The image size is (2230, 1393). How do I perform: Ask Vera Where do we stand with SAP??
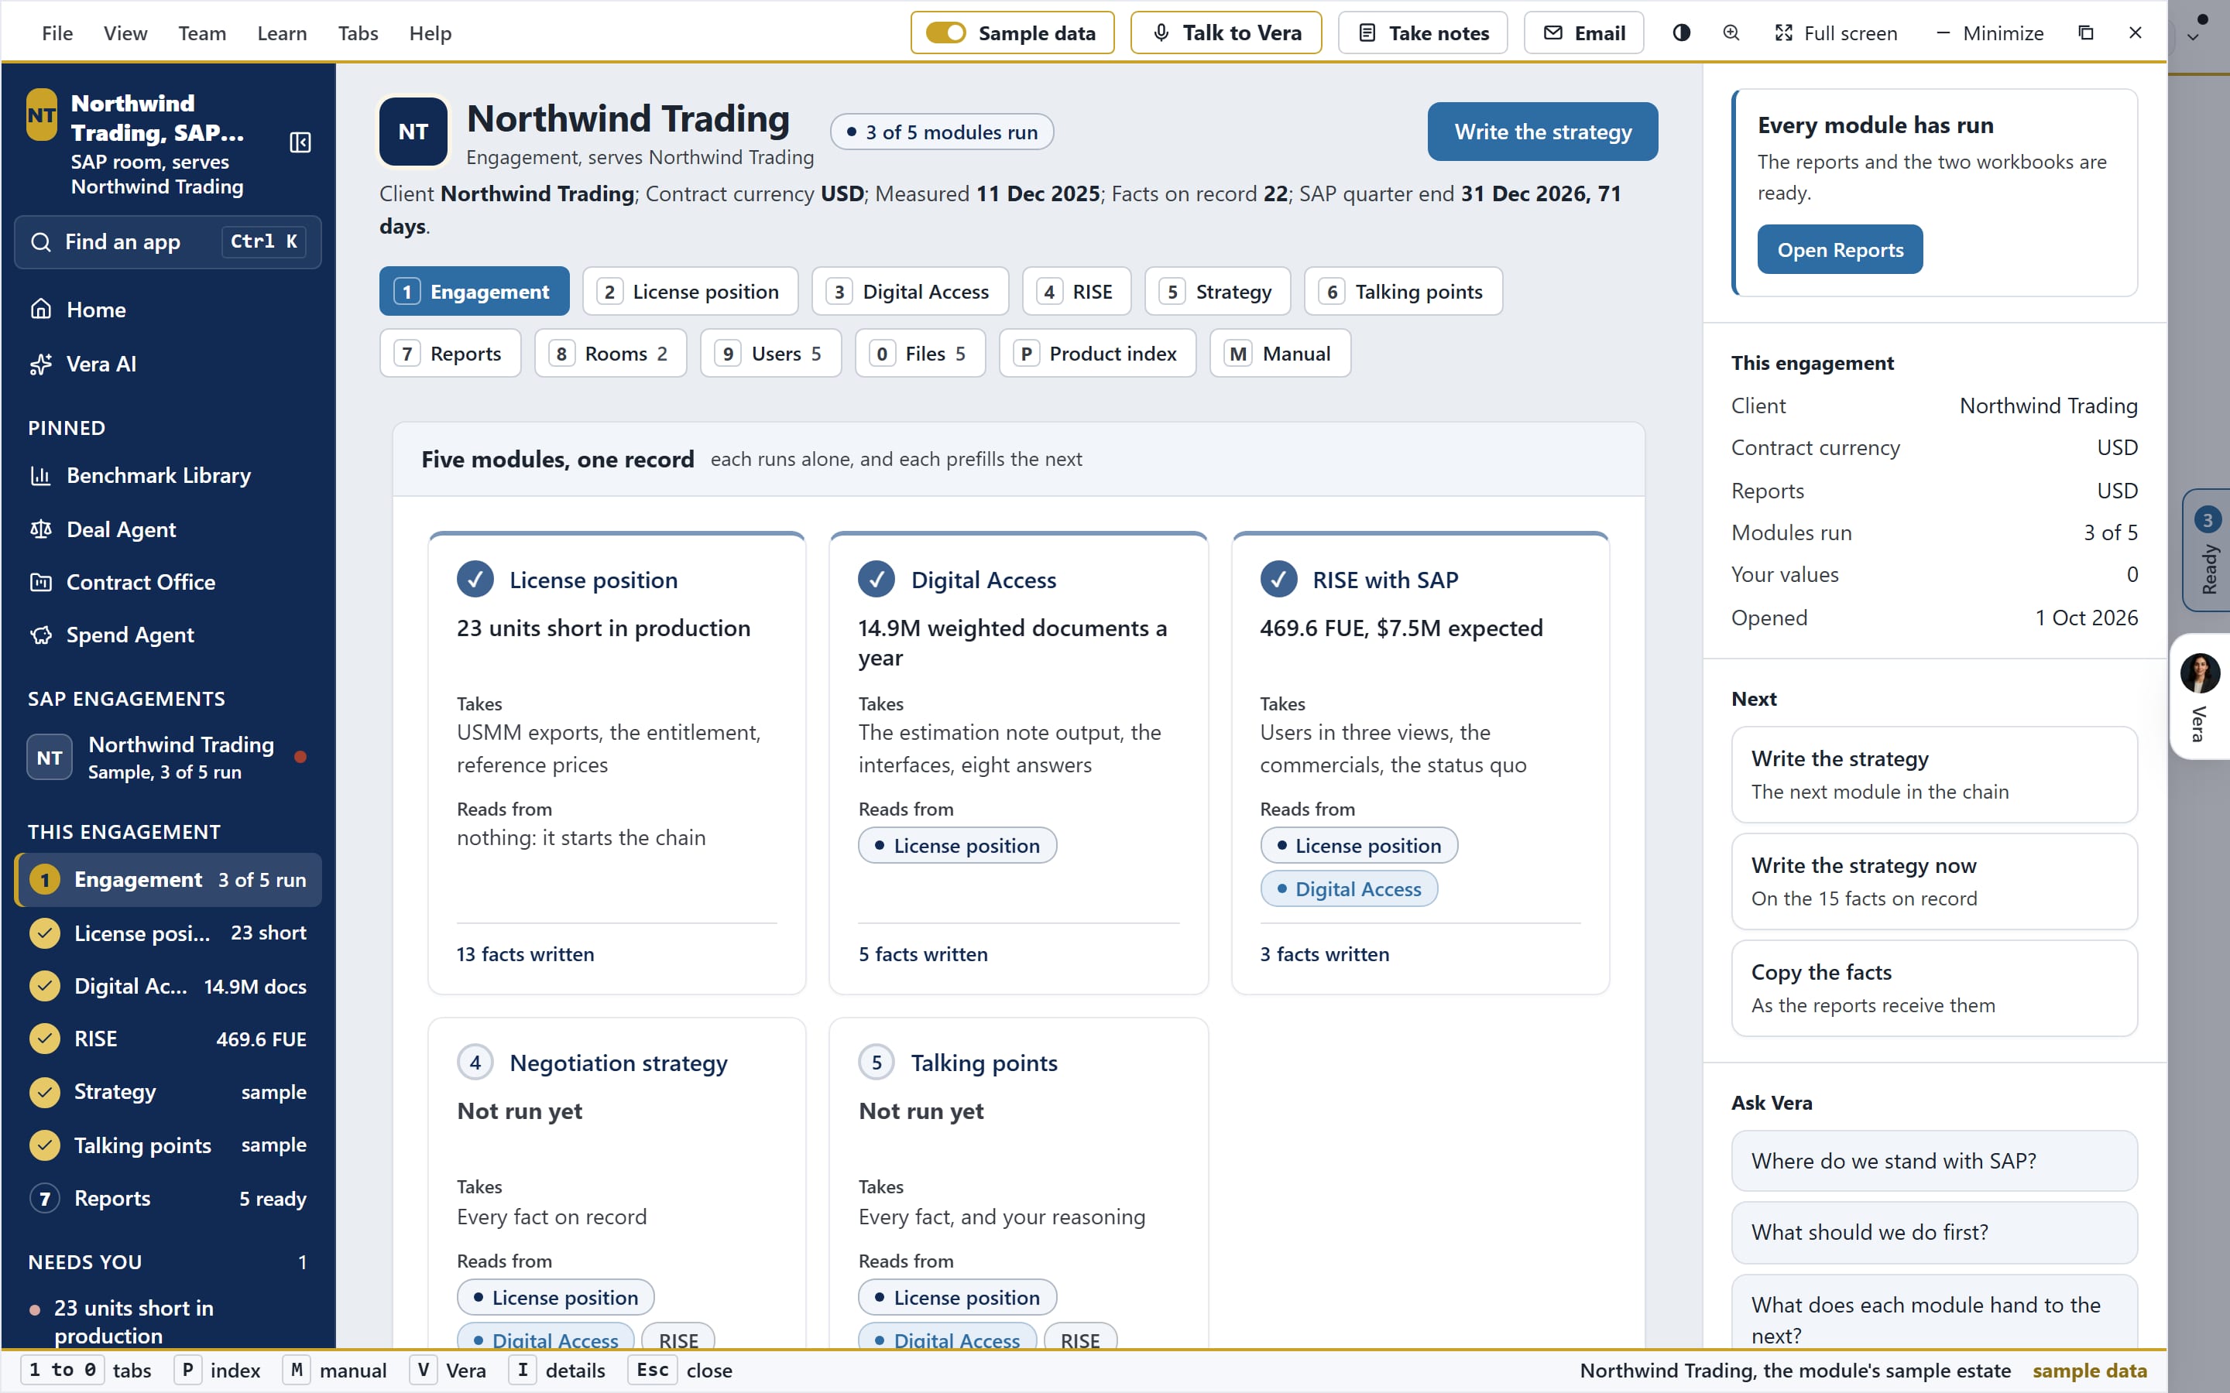click(x=1933, y=1160)
